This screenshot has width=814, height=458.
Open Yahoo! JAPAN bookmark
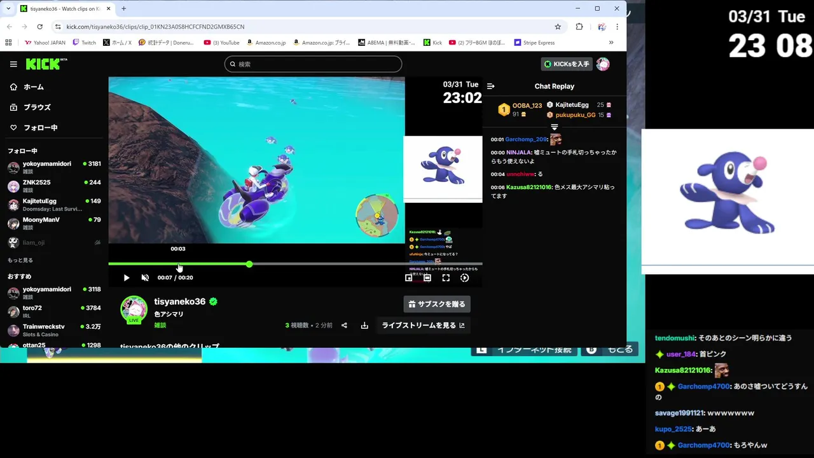pyautogui.click(x=45, y=43)
